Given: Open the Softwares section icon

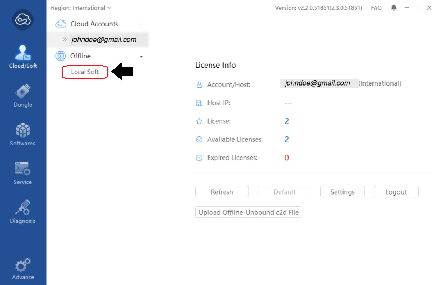Looking at the screenshot, I should 22,130.
